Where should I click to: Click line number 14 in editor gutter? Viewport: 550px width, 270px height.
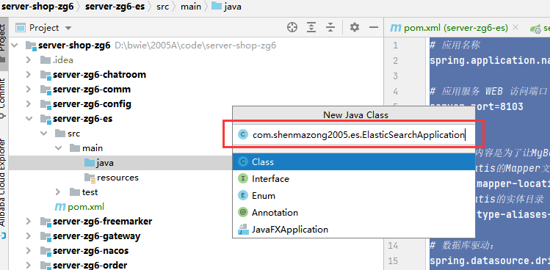(x=393, y=246)
